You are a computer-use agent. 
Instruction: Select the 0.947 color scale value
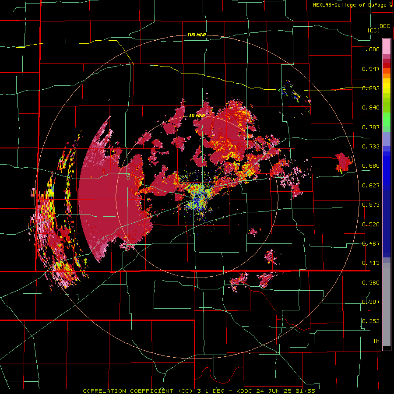coord(371,69)
